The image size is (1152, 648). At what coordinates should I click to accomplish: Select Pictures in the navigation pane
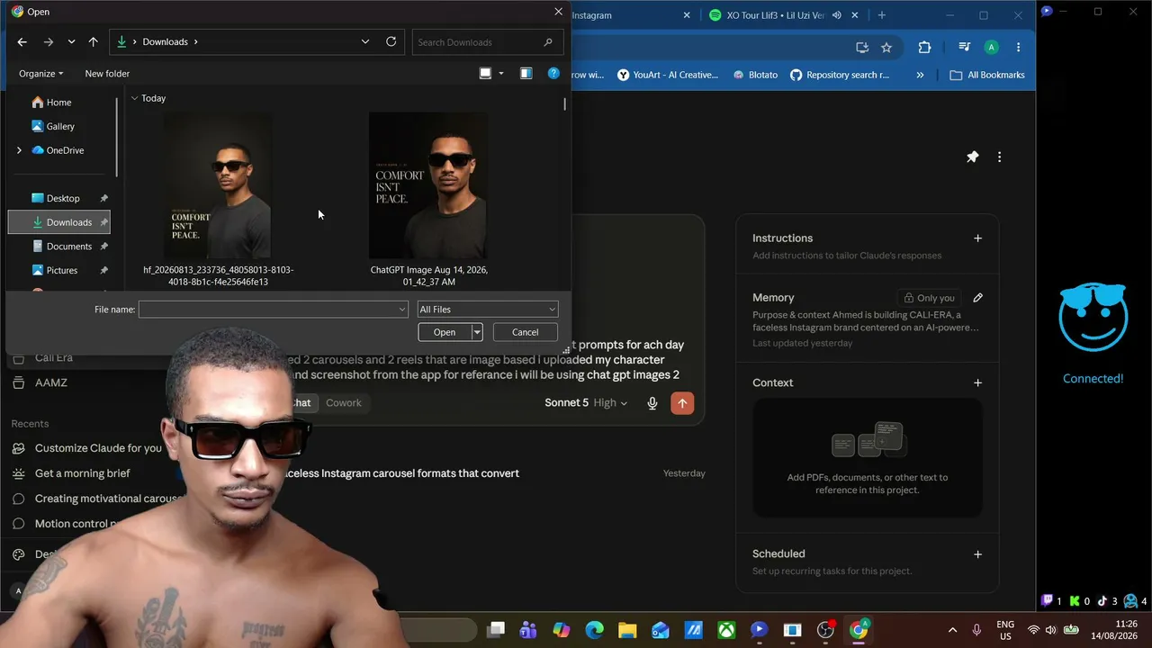(62, 270)
